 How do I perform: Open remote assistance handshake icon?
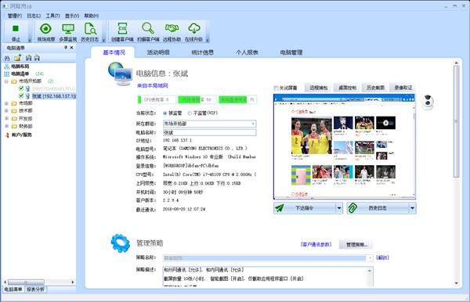172,28
